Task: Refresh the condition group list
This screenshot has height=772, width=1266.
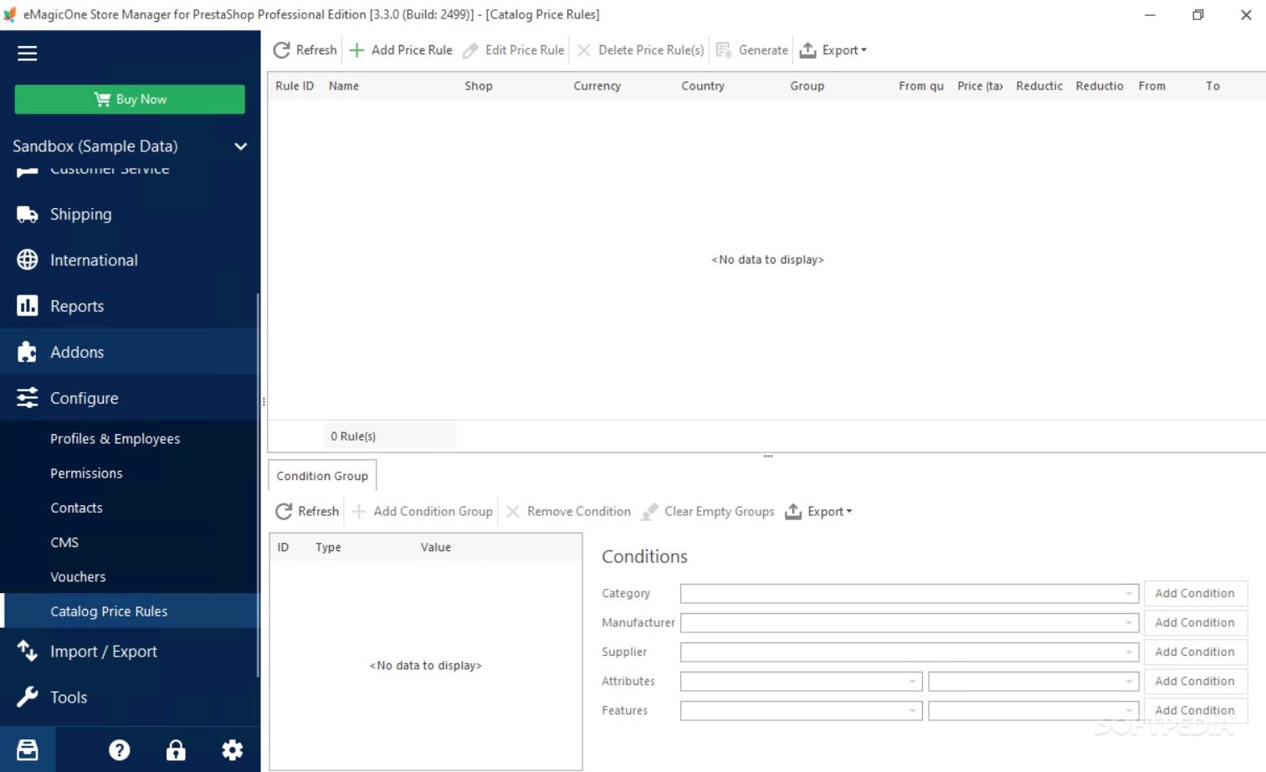Action: [307, 511]
